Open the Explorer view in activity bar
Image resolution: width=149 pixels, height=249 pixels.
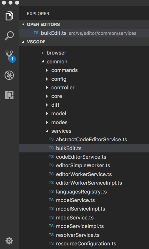[x=9, y=16]
